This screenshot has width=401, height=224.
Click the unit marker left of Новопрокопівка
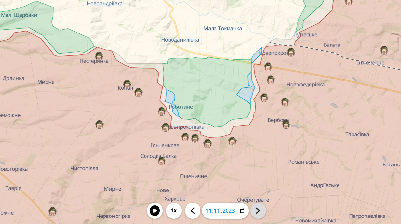(x=165, y=127)
